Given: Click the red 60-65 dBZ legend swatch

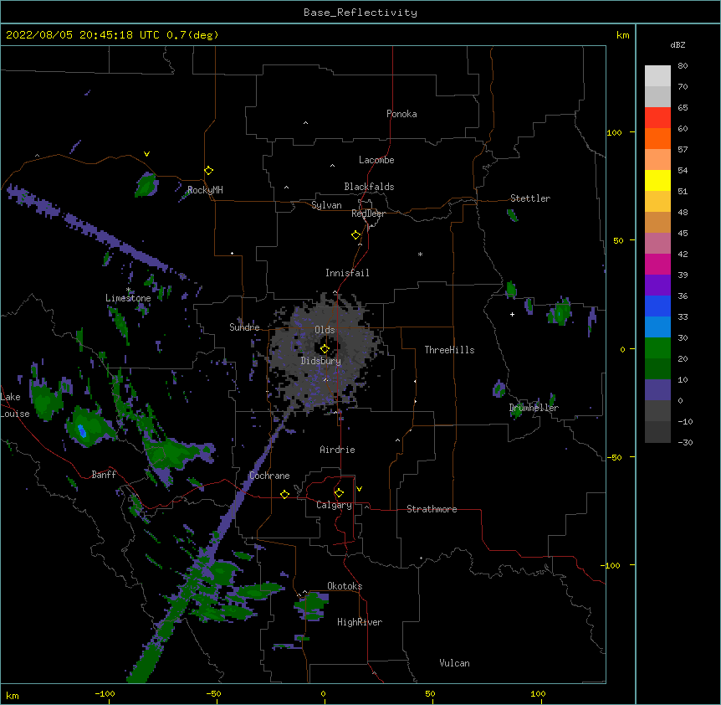Looking at the screenshot, I should (657, 117).
